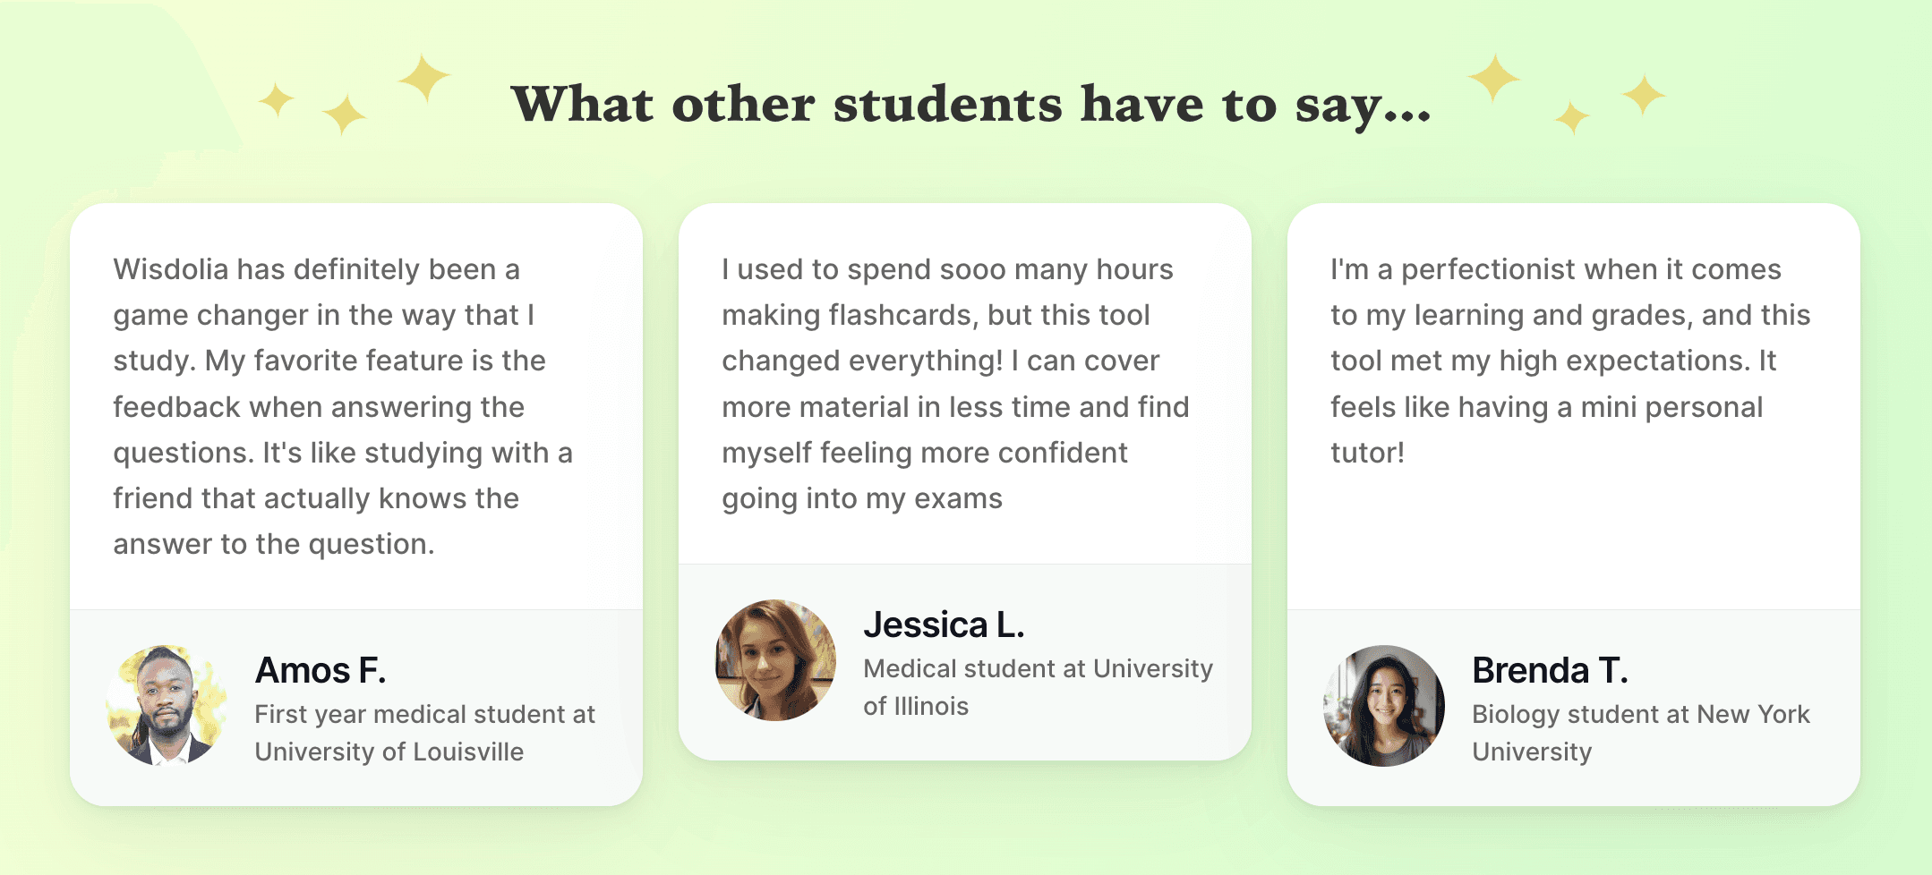Click the "What other students have to say..." heading
This screenshot has width=1932, height=875.
pyautogui.click(x=970, y=104)
